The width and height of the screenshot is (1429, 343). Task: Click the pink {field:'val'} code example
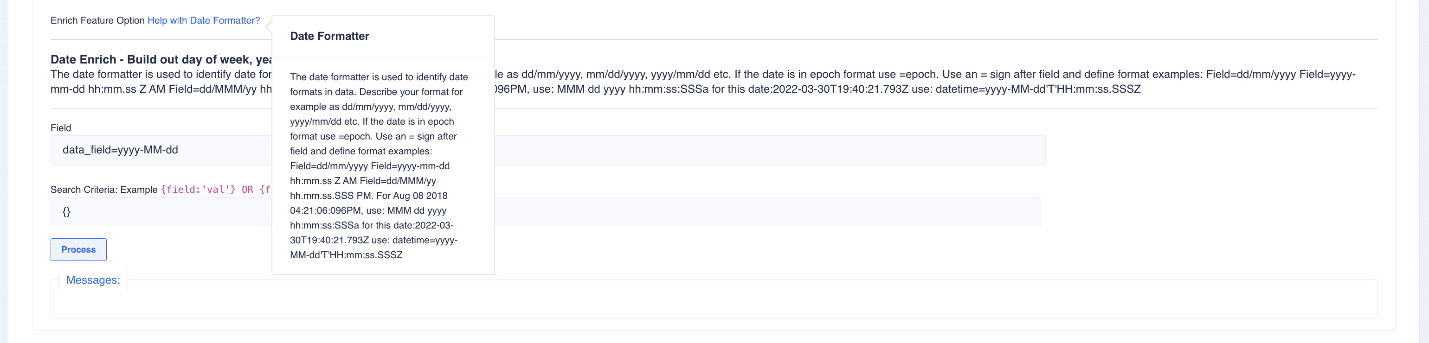click(198, 190)
